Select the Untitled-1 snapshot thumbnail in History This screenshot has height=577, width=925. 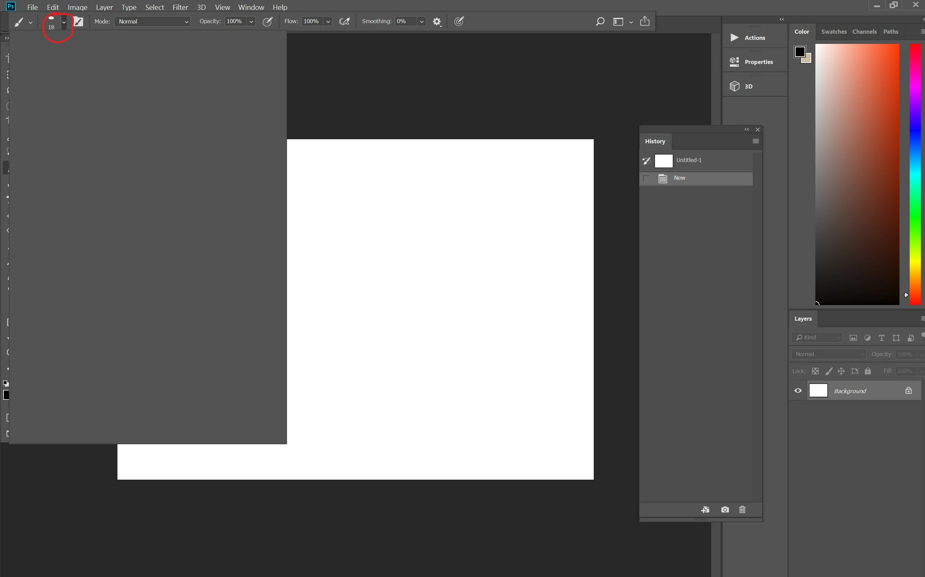pos(664,161)
